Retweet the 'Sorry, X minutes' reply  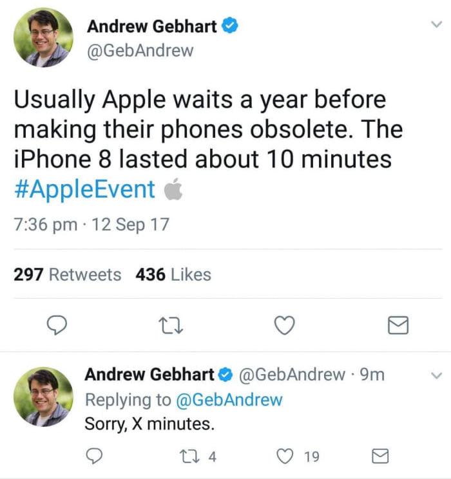(x=189, y=456)
